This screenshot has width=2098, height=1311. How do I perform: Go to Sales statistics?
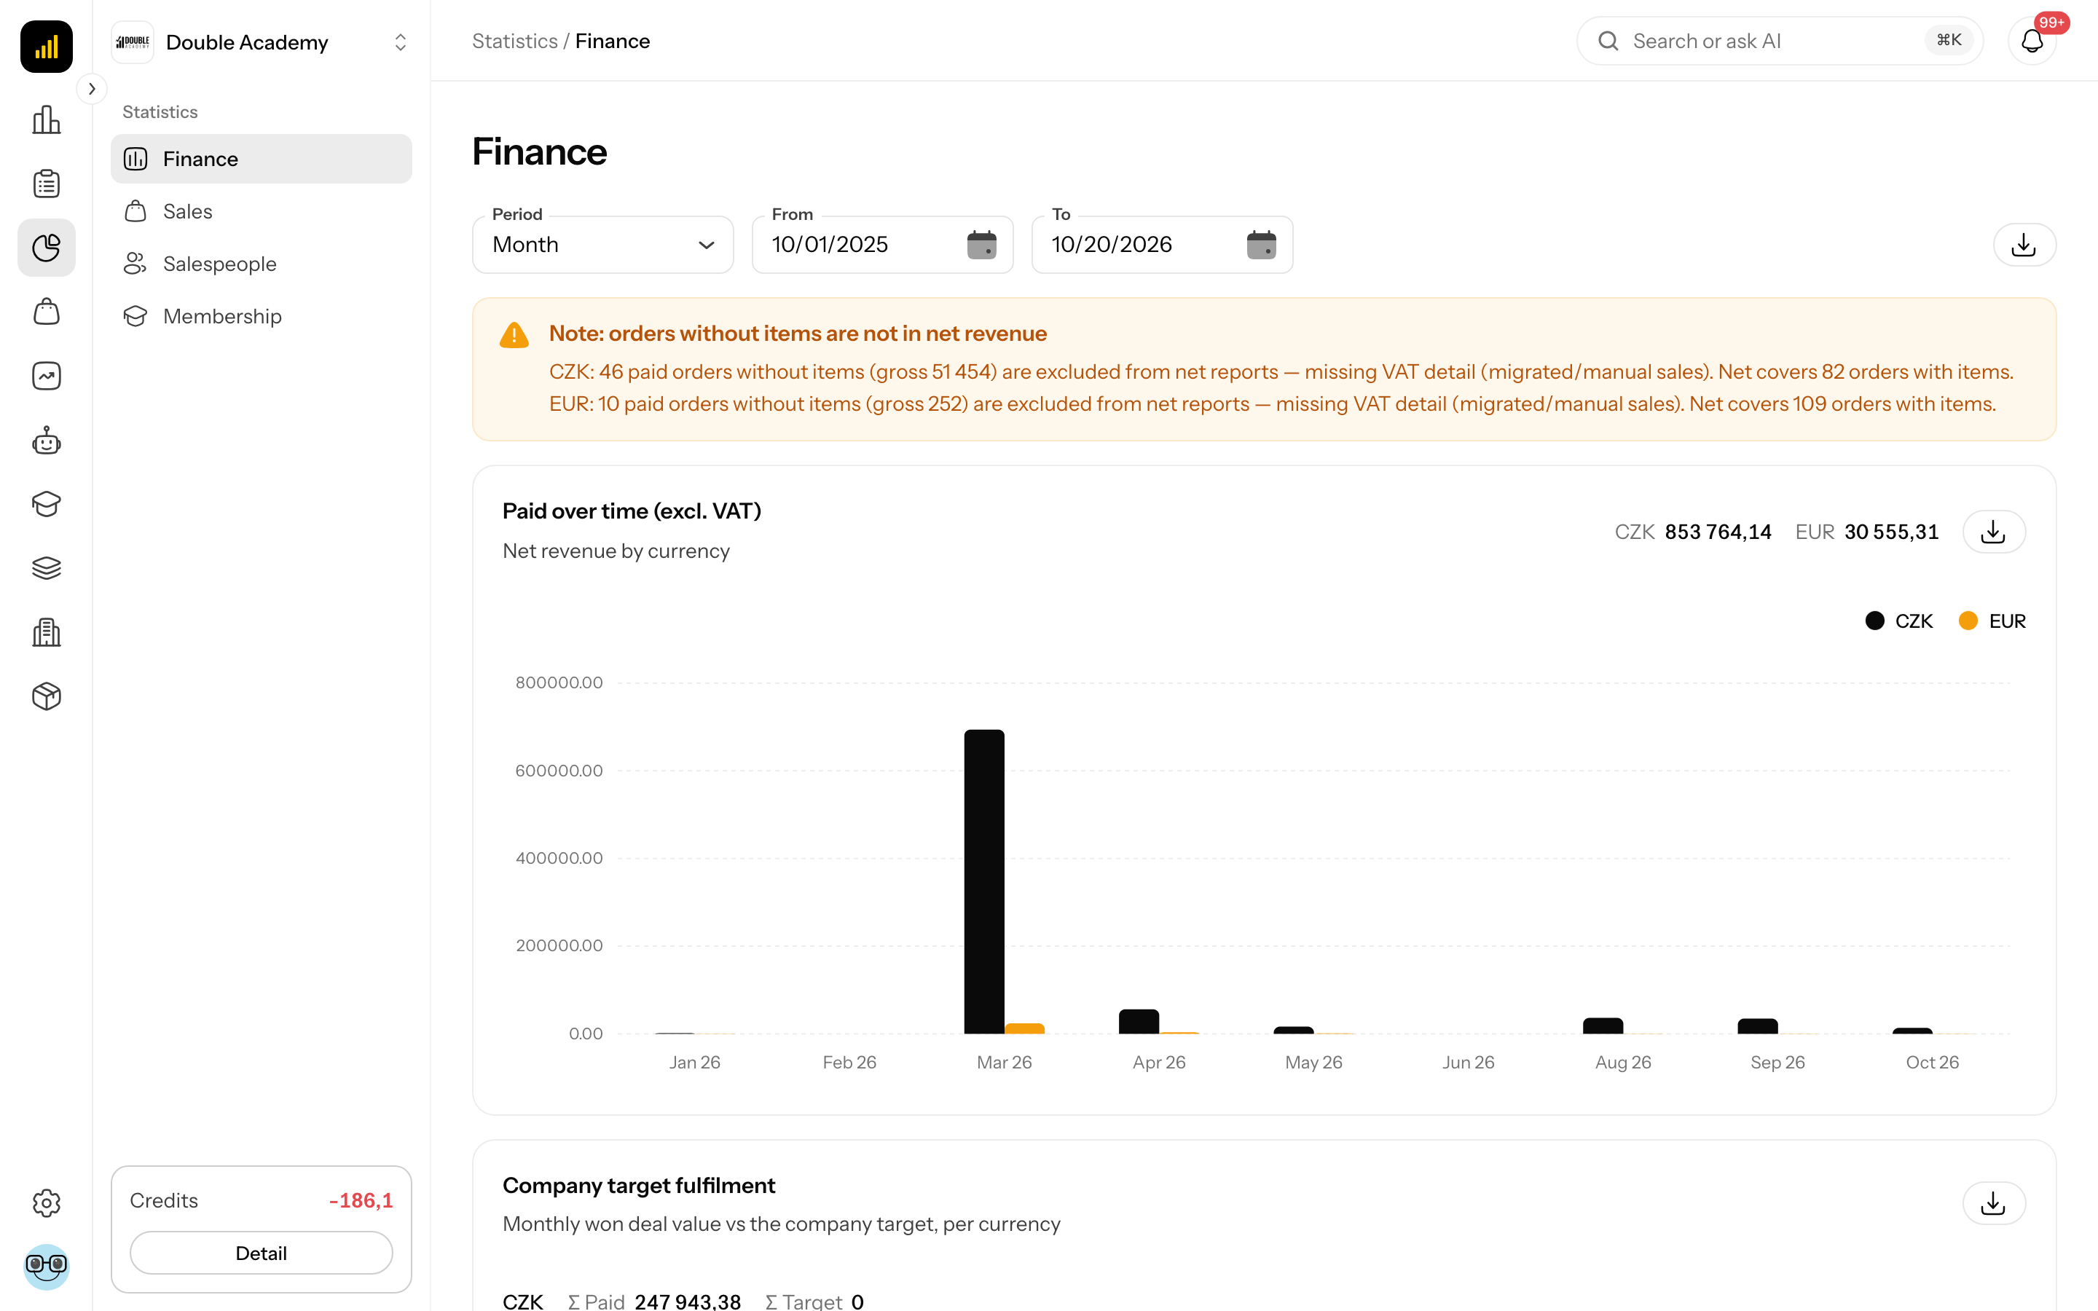[261, 211]
